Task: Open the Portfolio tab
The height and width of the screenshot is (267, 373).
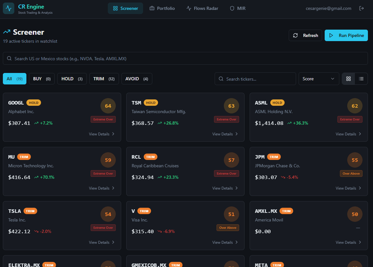Action: pos(162,8)
